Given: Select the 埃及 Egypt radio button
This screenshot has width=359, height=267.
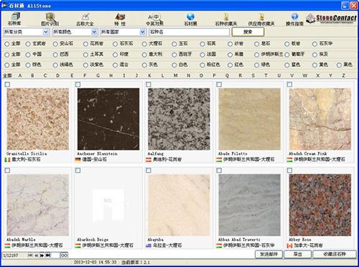Looking at the screenshot, I should (314, 55).
